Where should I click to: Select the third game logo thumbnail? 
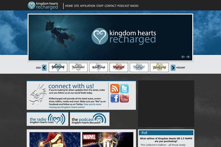point(98,67)
